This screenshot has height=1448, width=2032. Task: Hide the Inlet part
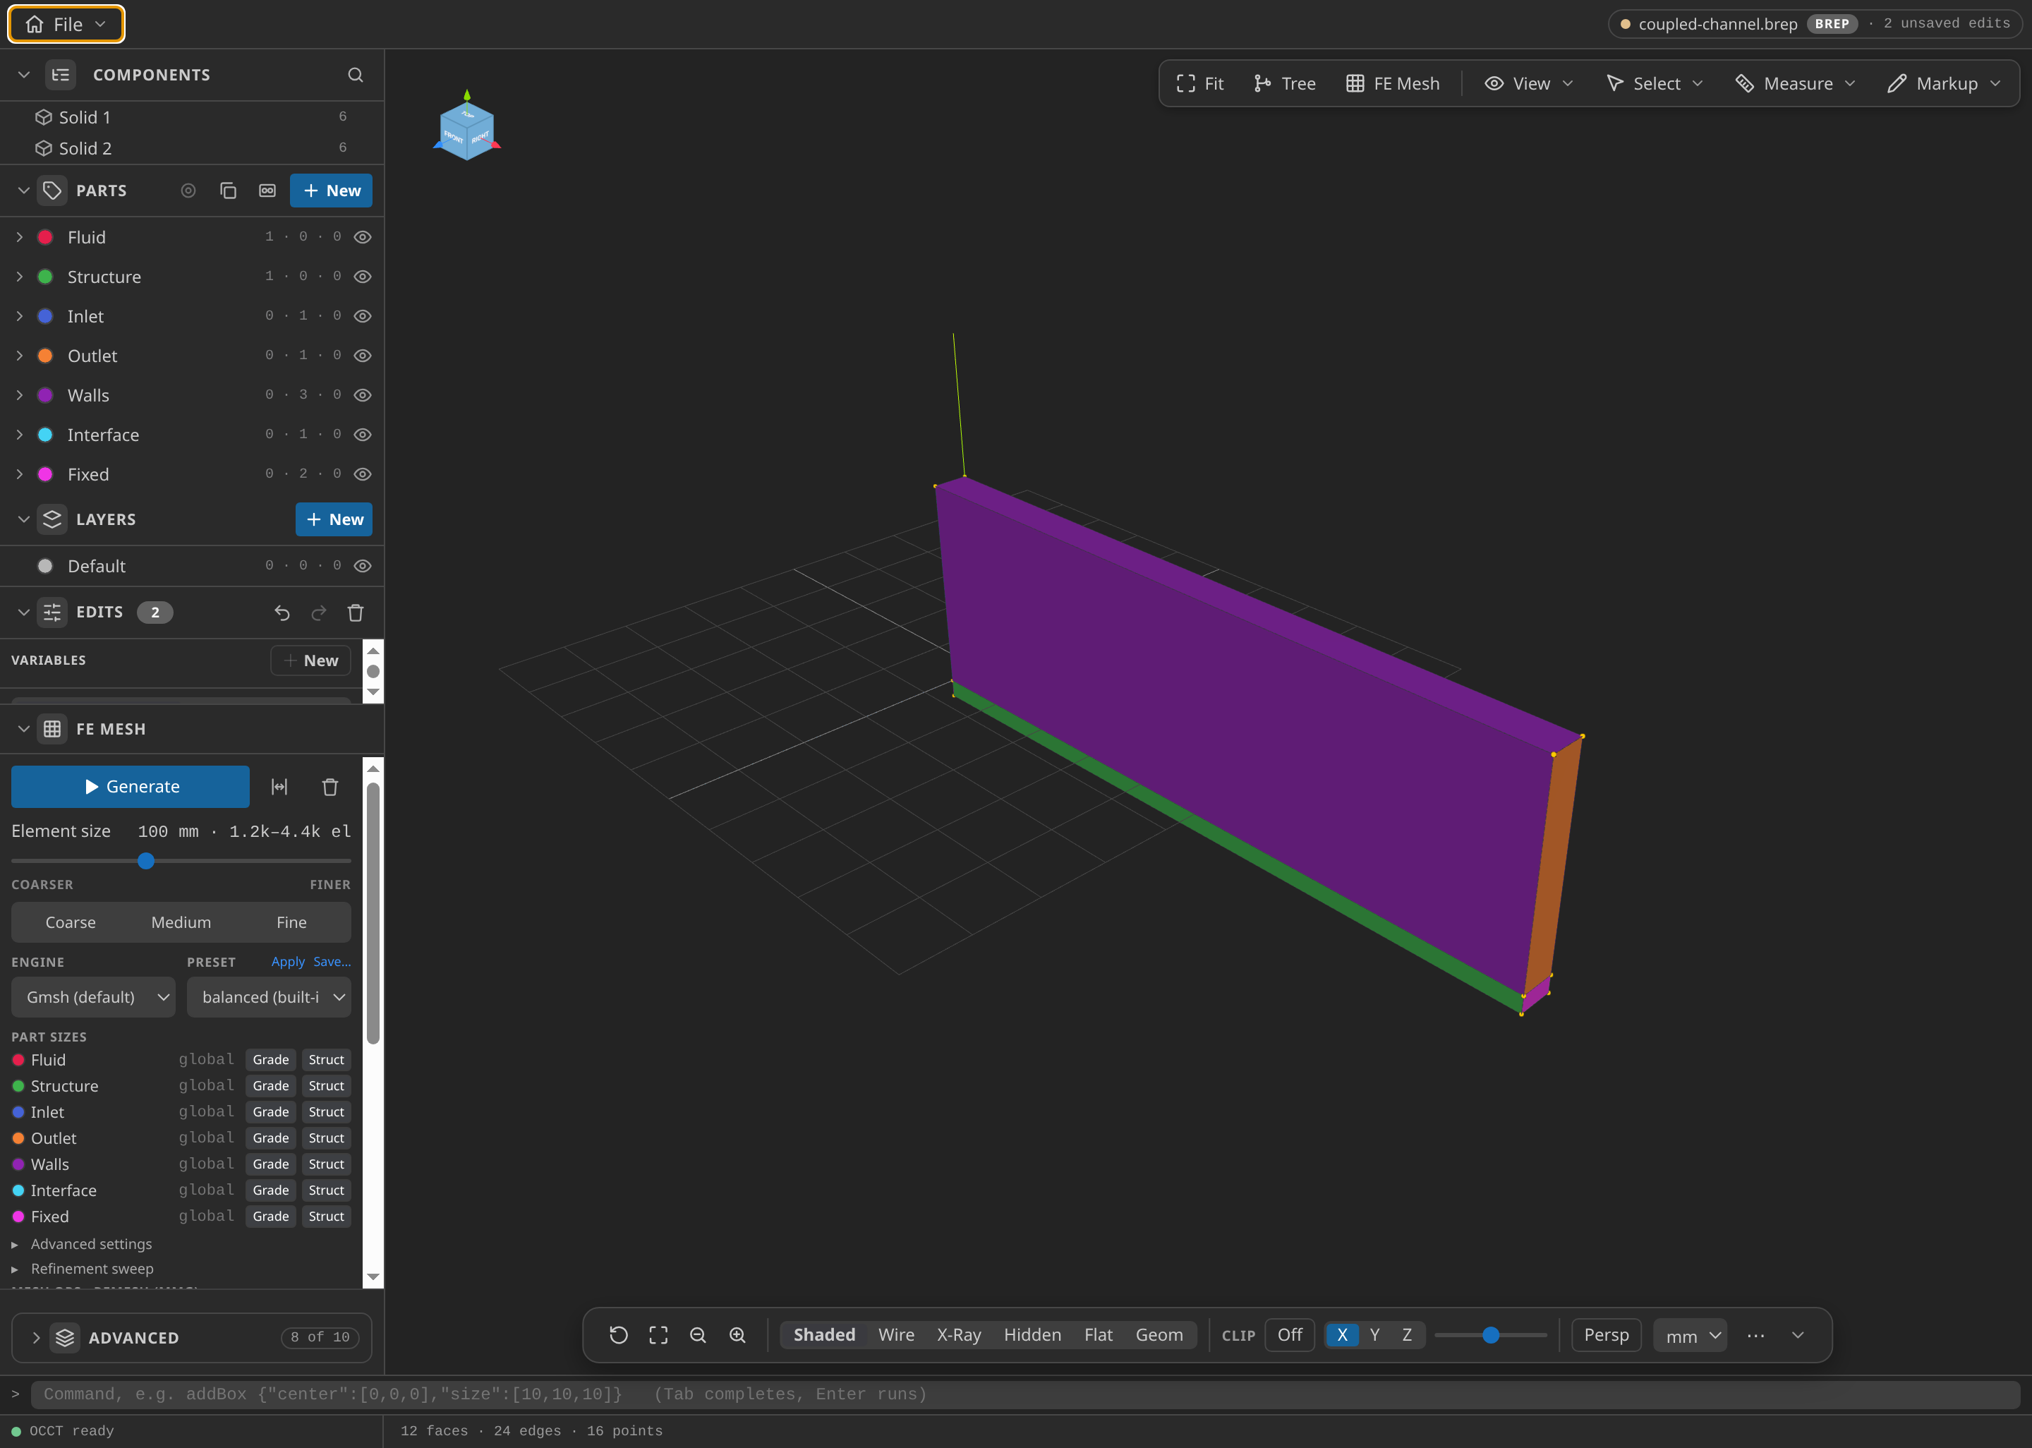362,315
